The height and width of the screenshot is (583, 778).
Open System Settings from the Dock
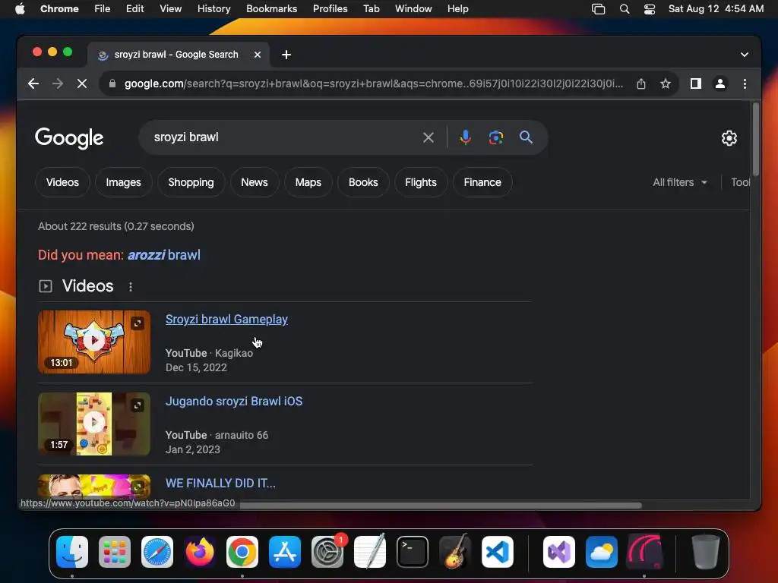click(327, 552)
